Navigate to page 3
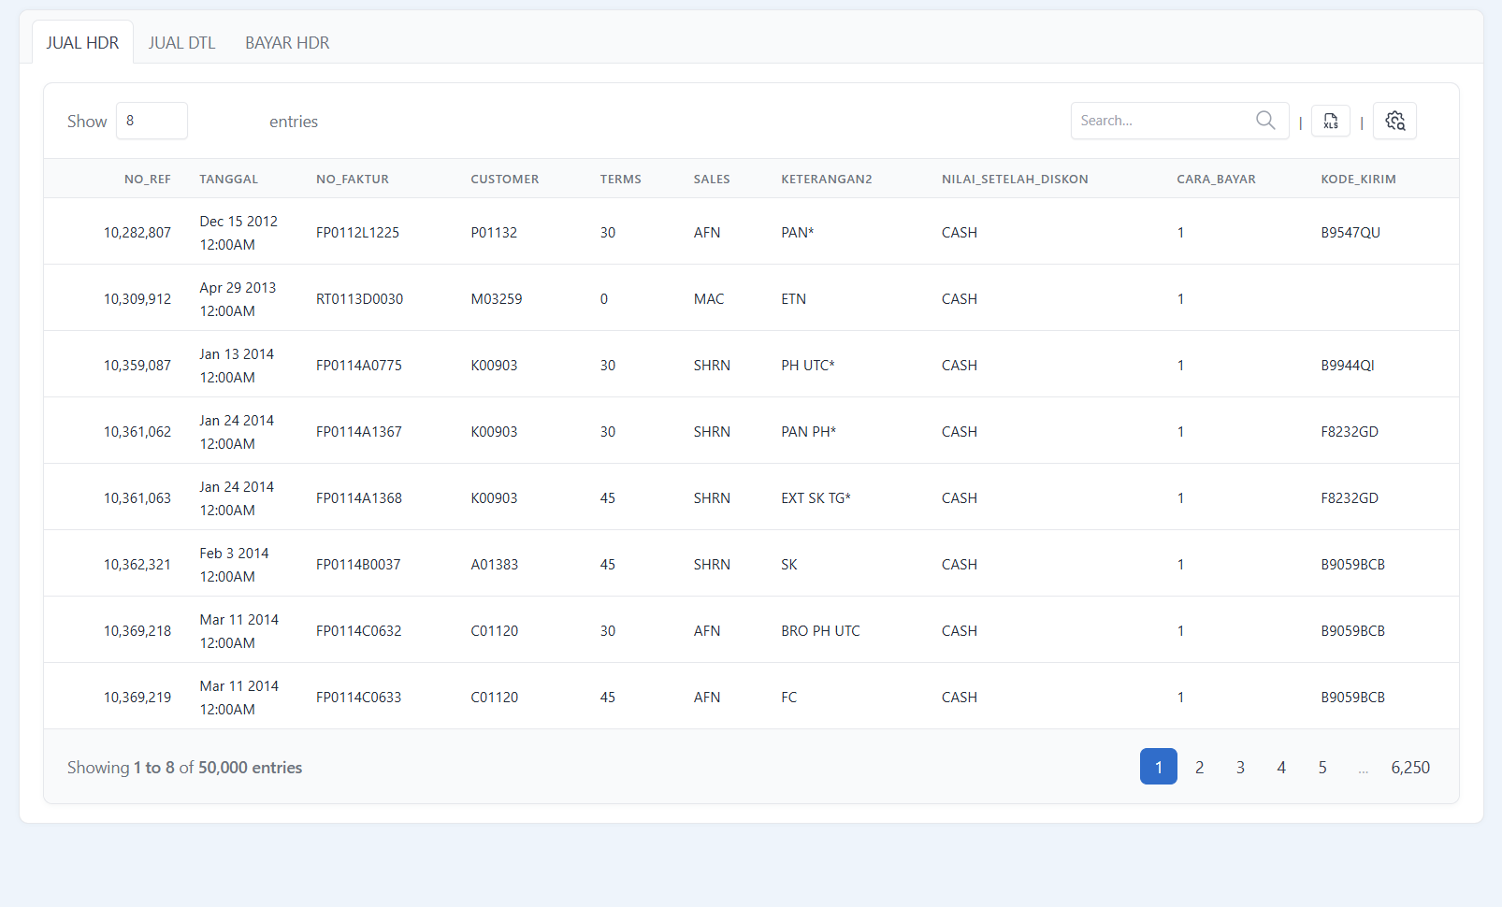This screenshot has height=907, width=1502. point(1240,767)
